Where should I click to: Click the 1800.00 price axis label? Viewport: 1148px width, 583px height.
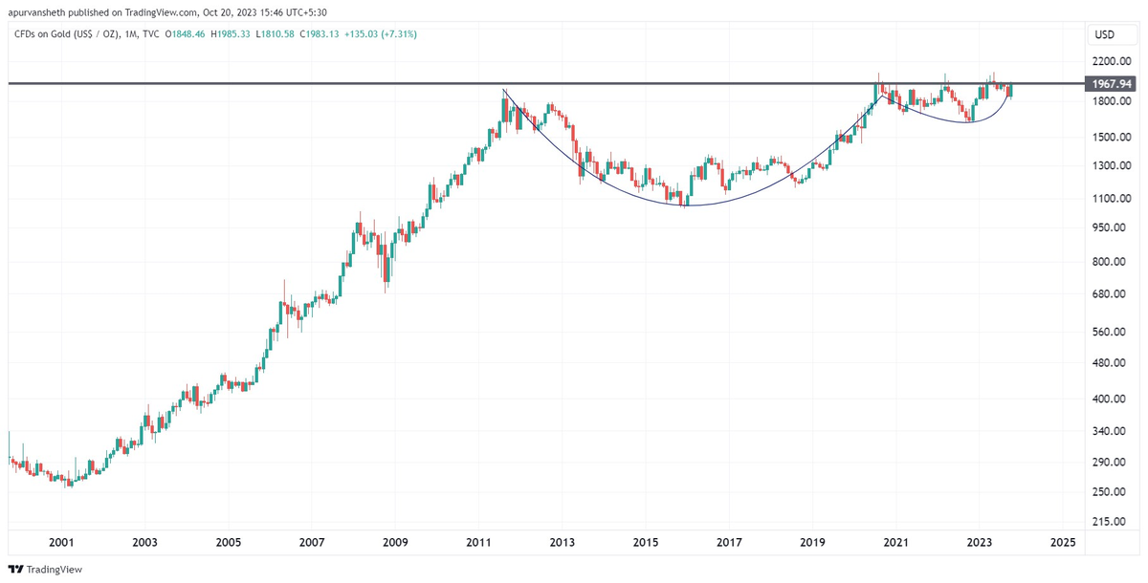pos(1112,101)
